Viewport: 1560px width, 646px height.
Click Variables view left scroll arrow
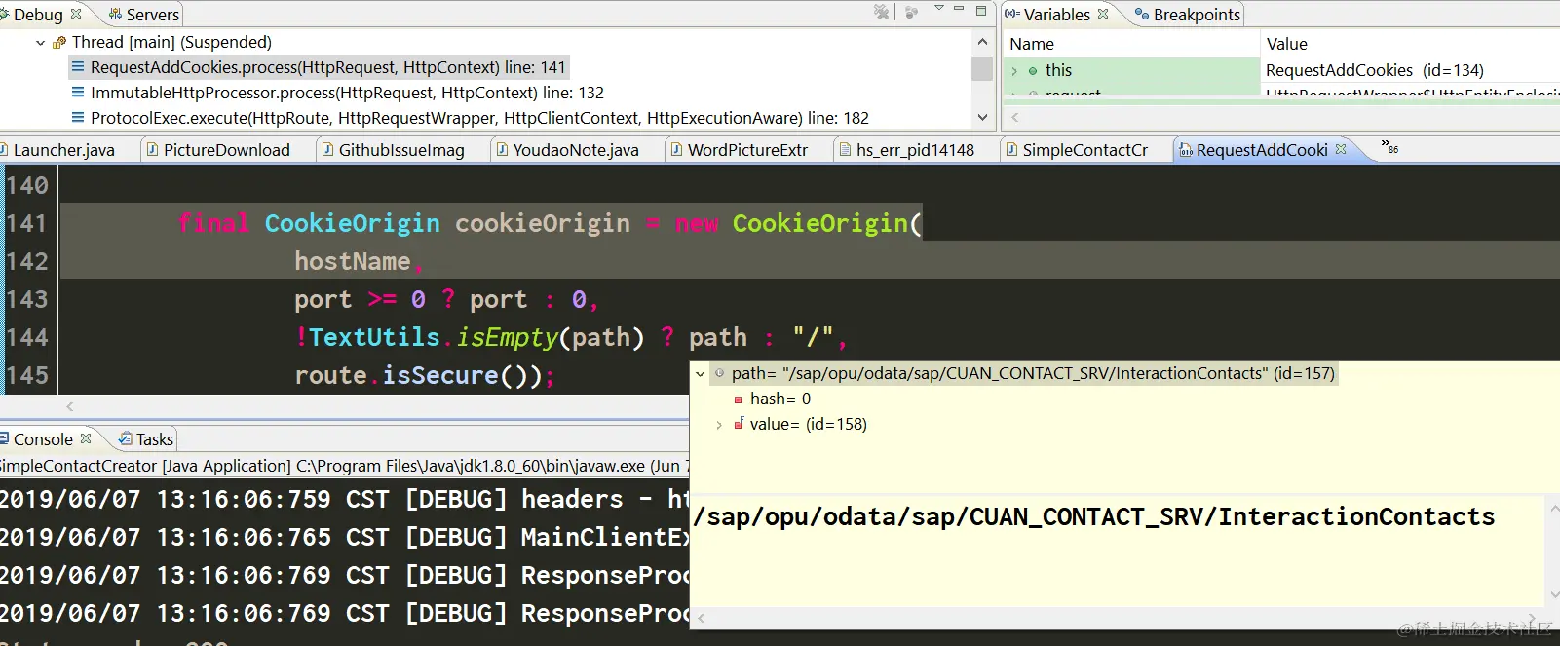pyautogui.click(x=1014, y=117)
